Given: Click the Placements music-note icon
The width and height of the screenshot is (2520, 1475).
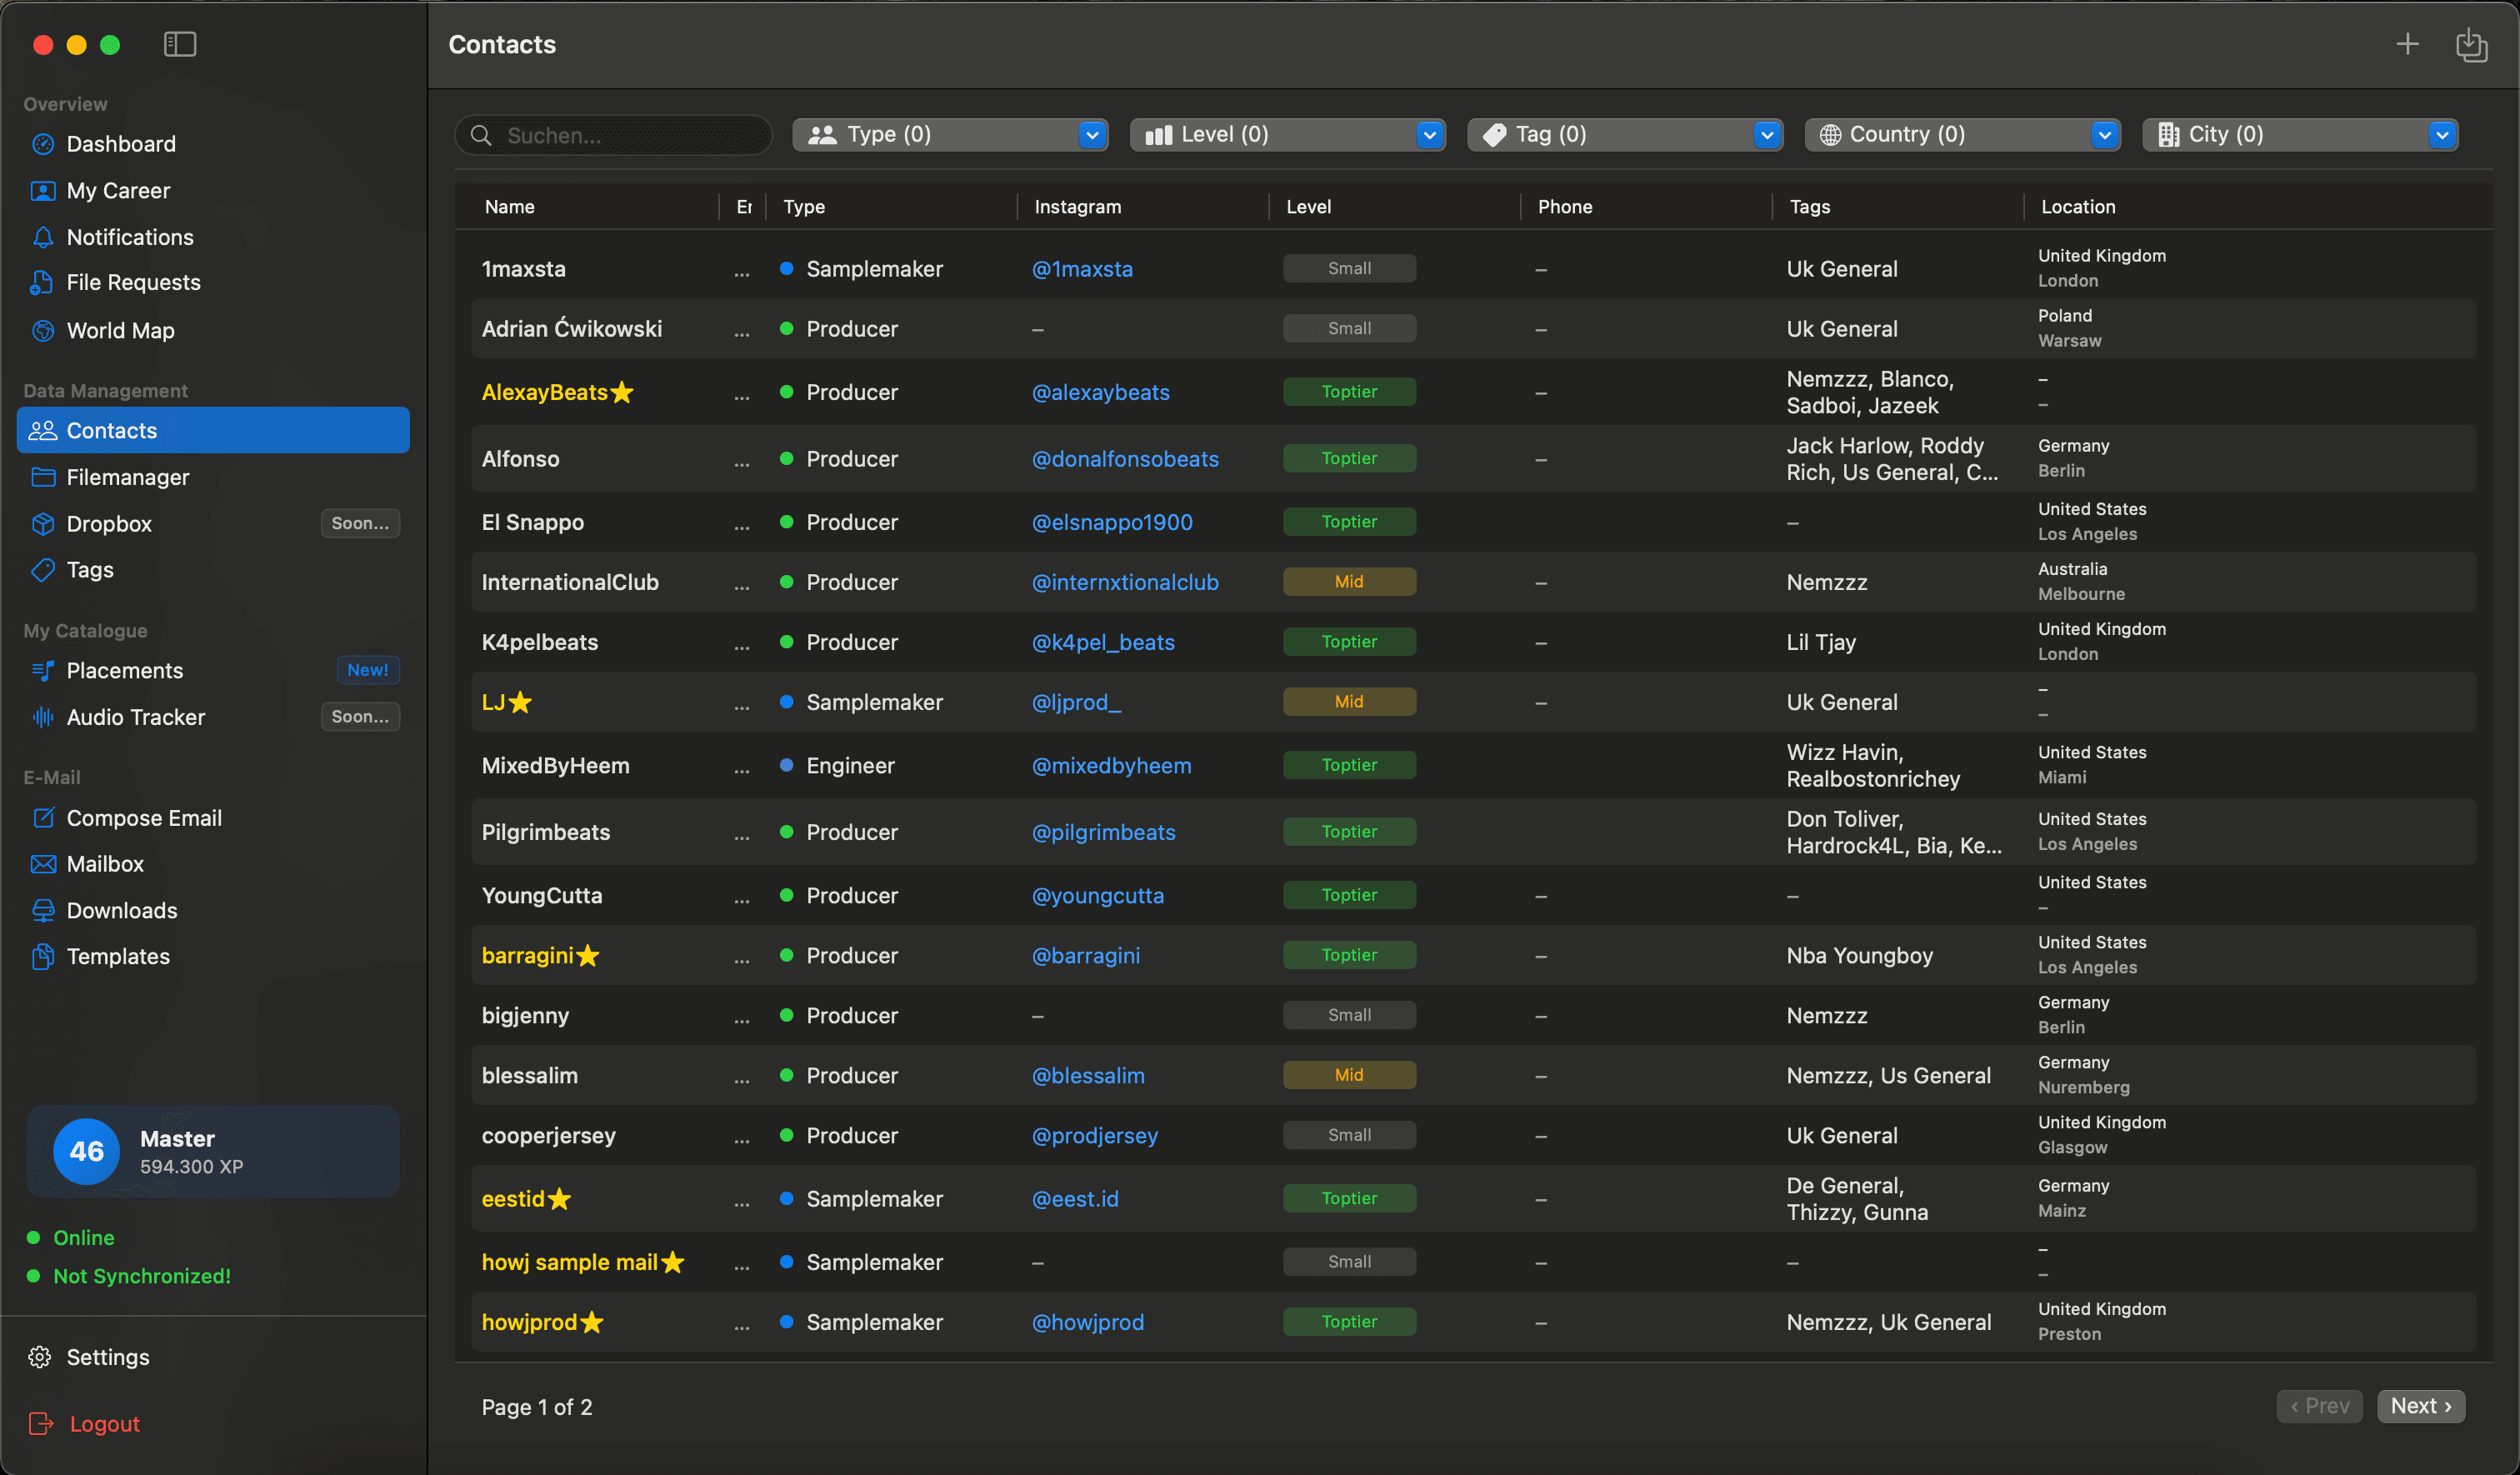Looking at the screenshot, I should (x=43, y=671).
